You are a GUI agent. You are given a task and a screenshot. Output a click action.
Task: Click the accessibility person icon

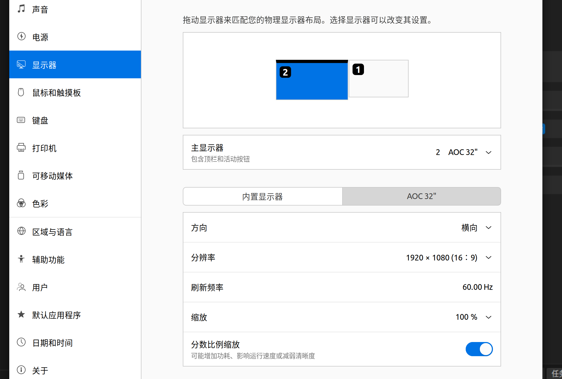21,259
